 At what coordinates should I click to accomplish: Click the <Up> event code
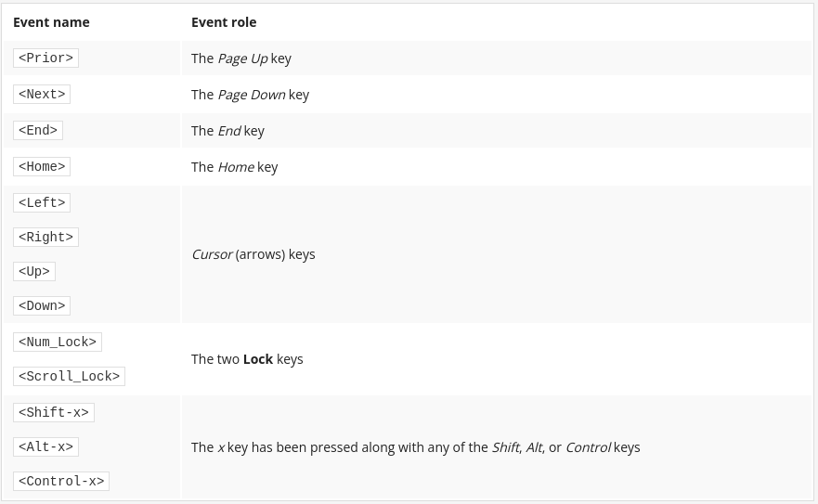(34, 272)
